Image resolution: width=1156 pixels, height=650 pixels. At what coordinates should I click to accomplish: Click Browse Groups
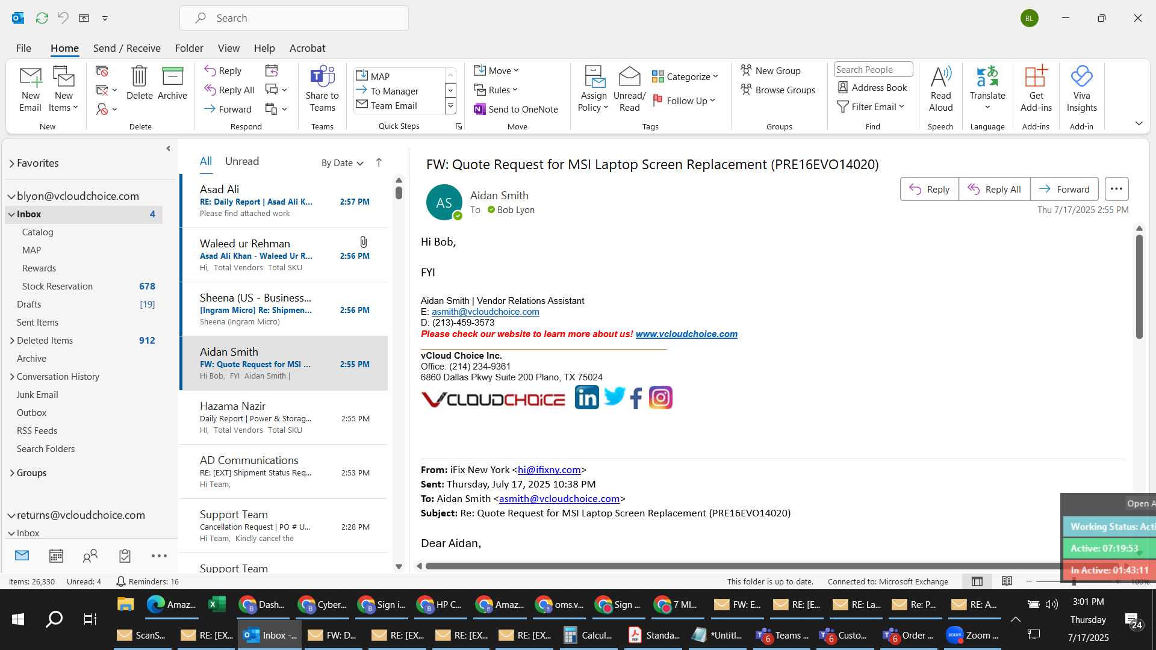click(x=778, y=90)
